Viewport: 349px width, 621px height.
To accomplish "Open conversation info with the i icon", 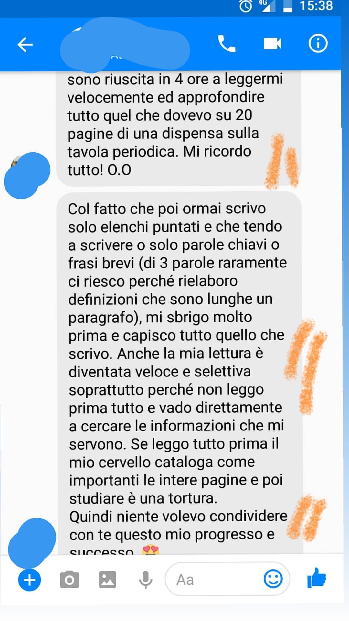I will [x=318, y=43].
